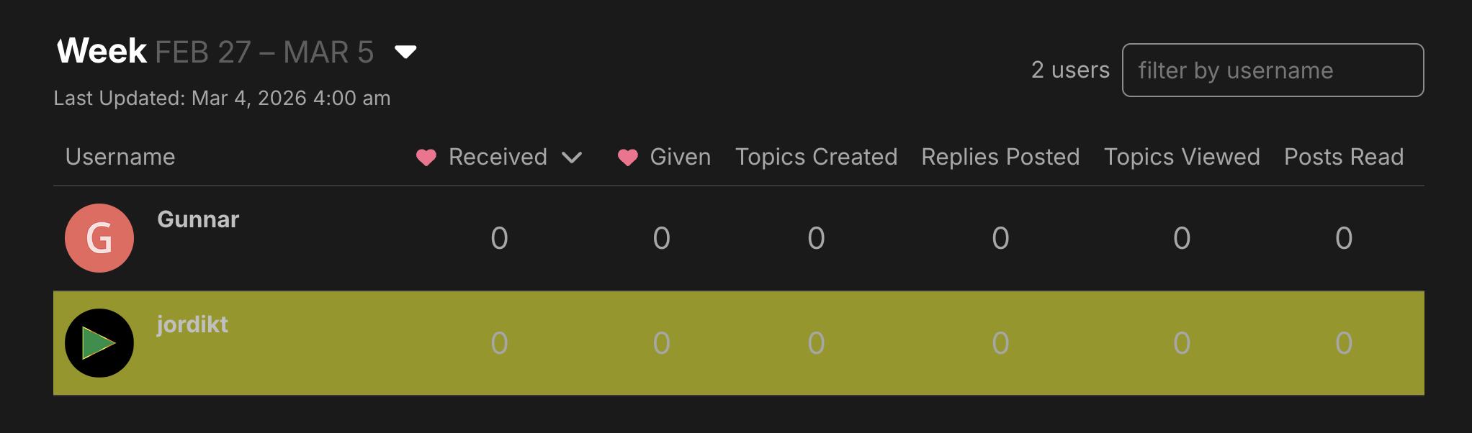Click Gunnar's Posts Read value
1472x433 pixels.
(x=1344, y=238)
